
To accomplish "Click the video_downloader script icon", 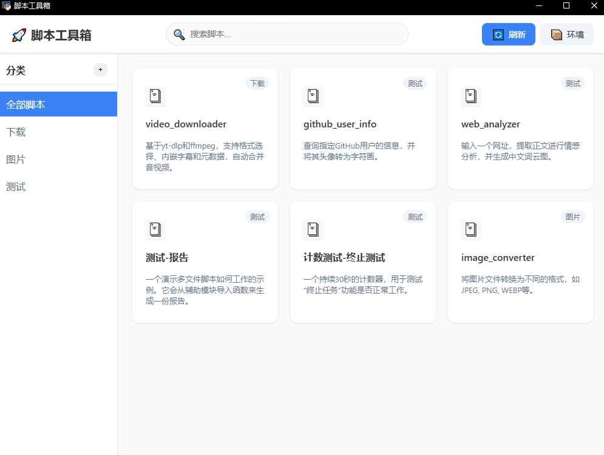I will (155, 96).
